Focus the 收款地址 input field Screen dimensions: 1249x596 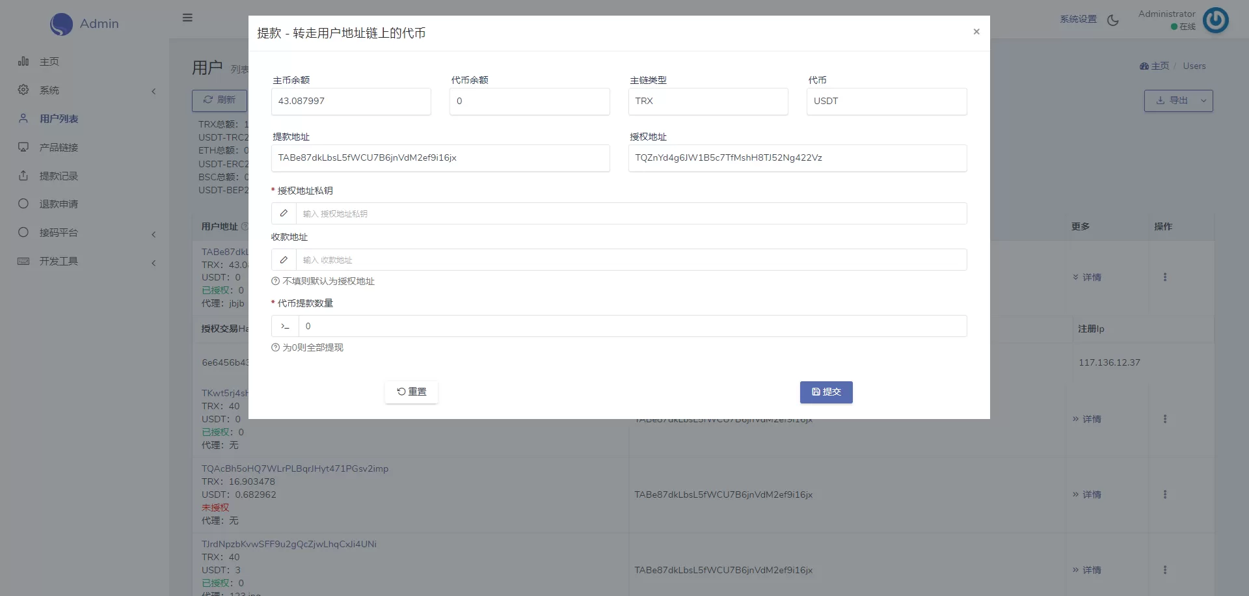pyautogui.click(x=631, y=260)
